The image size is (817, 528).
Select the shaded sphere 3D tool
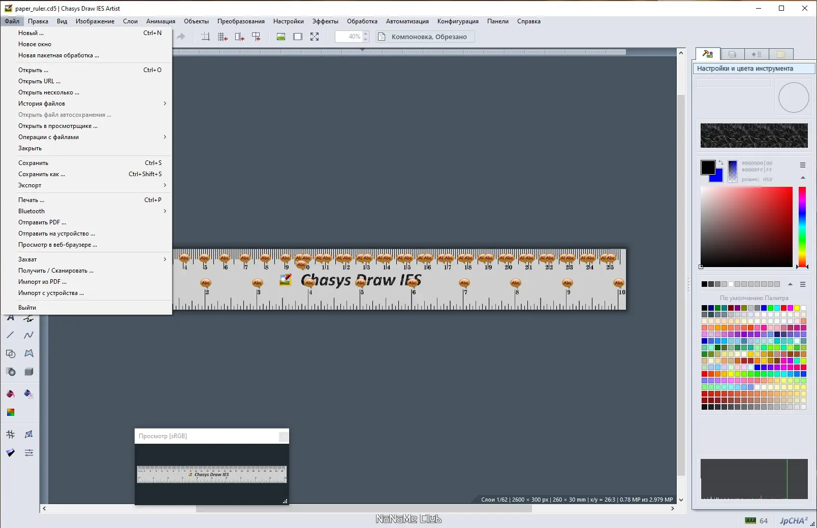coord(11,372)
